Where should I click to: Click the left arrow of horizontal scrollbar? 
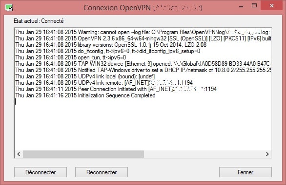click(x=19, y=154)
